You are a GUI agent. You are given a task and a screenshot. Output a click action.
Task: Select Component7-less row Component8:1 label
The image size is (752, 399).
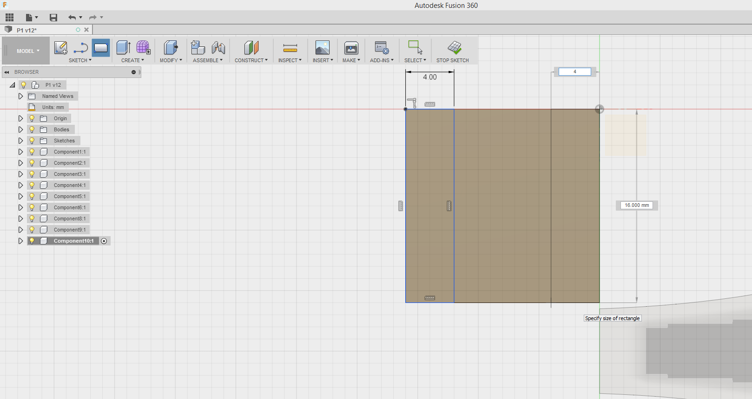click(x=70, y=219)
